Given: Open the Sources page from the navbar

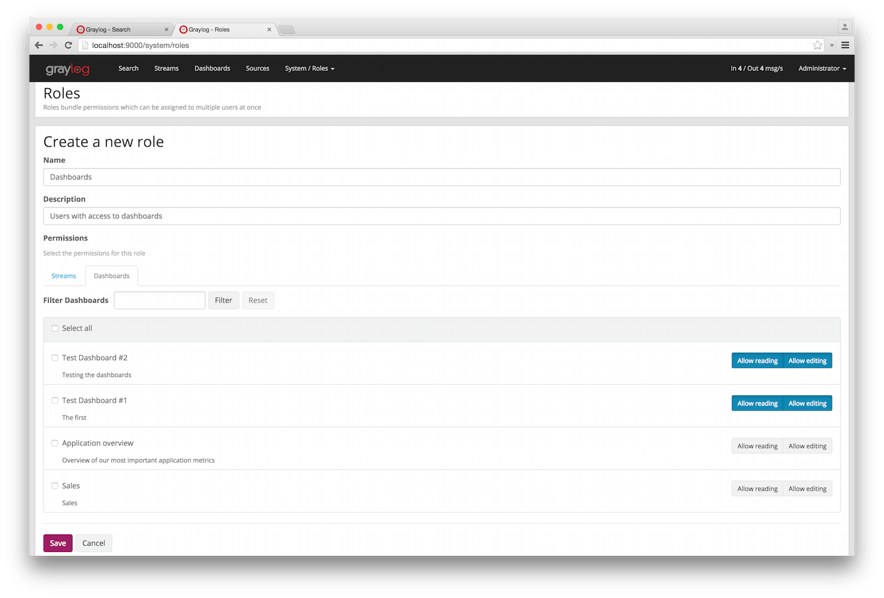Looking at the screenshot, I should [x=257, y=68].
